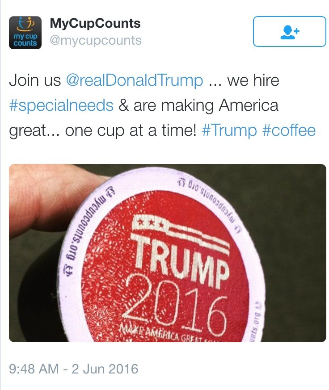The height and width of the screenshot is (390, 329).
Task: Open the #coffee hashtag
Action: coord(289,130)
